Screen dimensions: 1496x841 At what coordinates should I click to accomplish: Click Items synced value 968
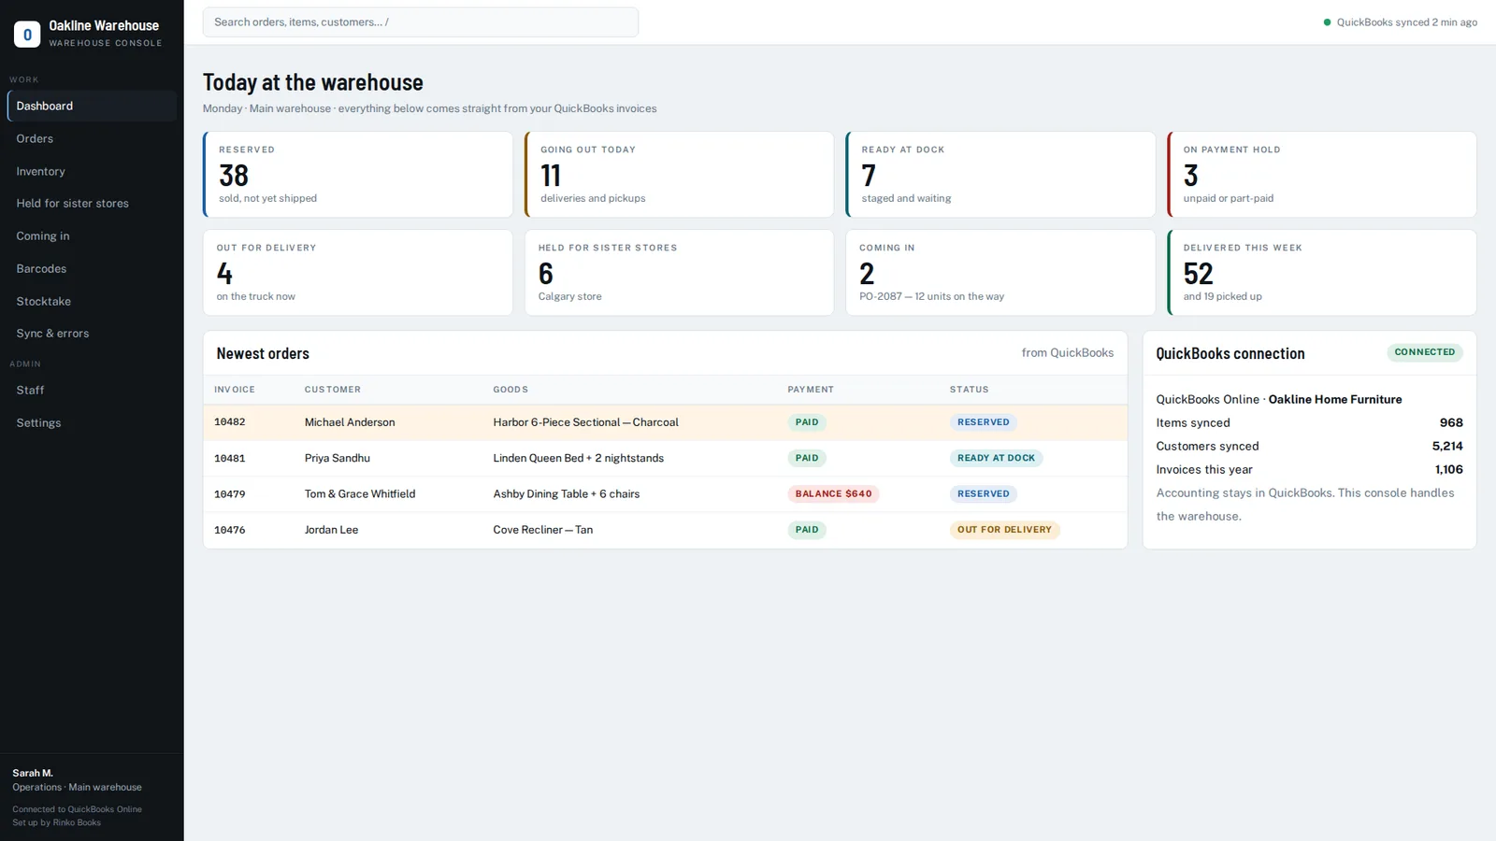click(x=1451, y=423)
